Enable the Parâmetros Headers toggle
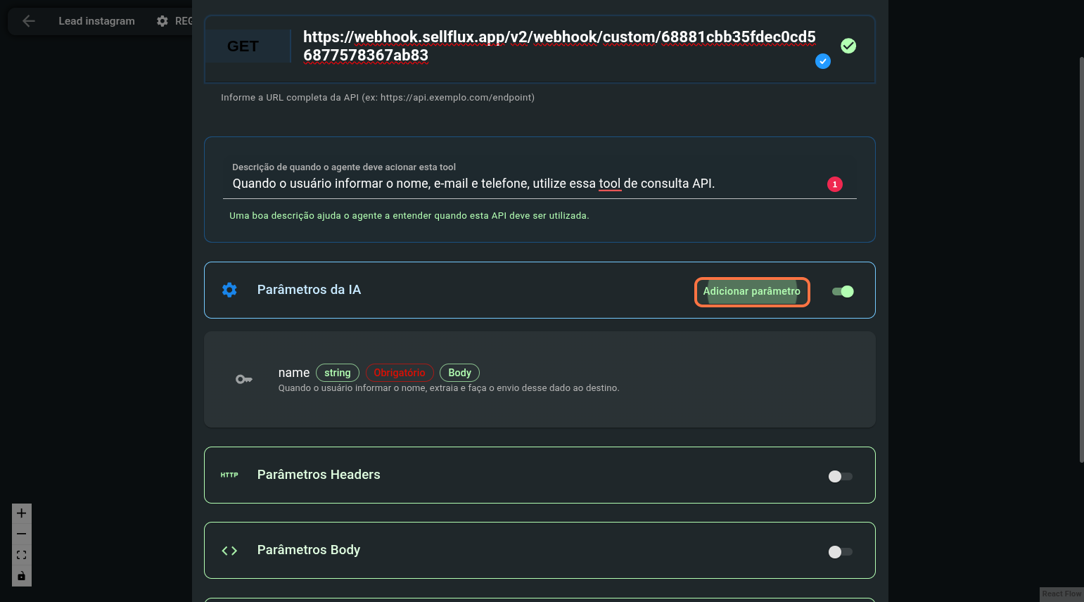1084x602 pixels. coord(840,477)
